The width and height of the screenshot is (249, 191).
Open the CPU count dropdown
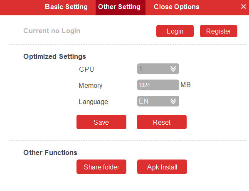coord(158,69)
